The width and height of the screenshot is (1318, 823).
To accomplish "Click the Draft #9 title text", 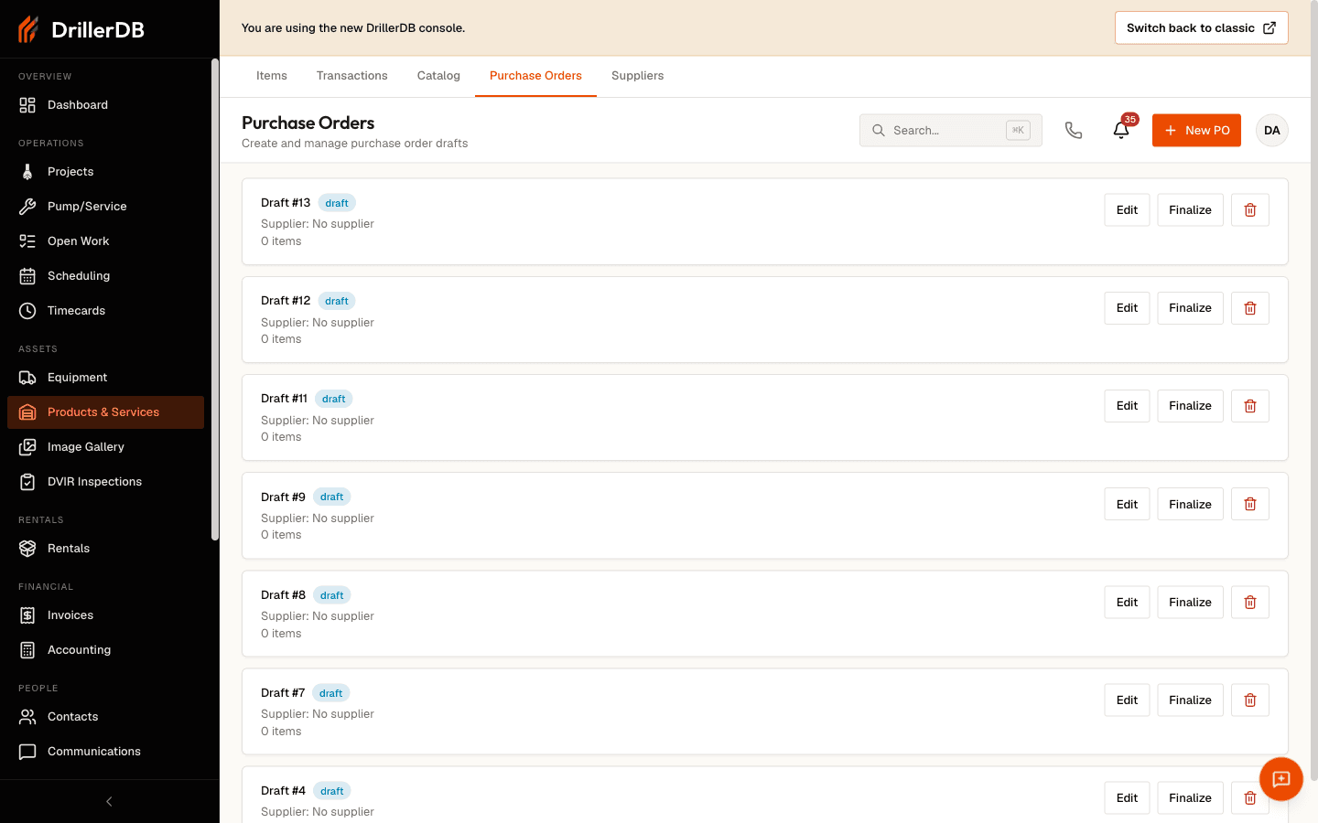I will pos(283,497).
